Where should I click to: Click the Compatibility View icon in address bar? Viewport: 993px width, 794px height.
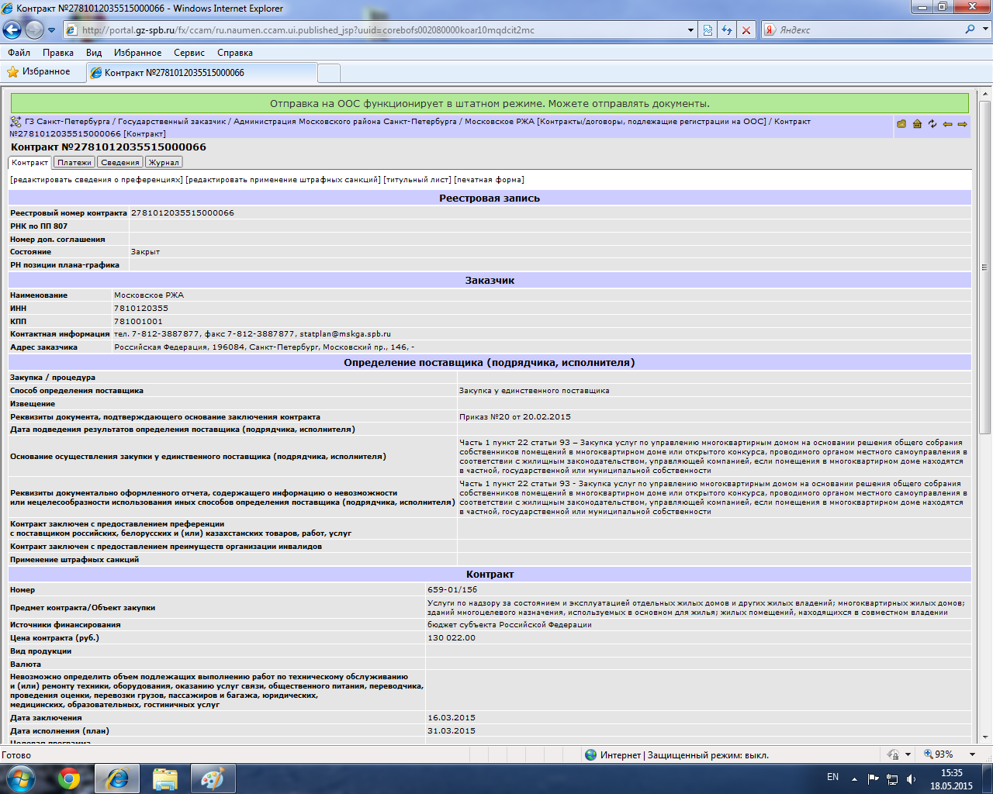708,30
